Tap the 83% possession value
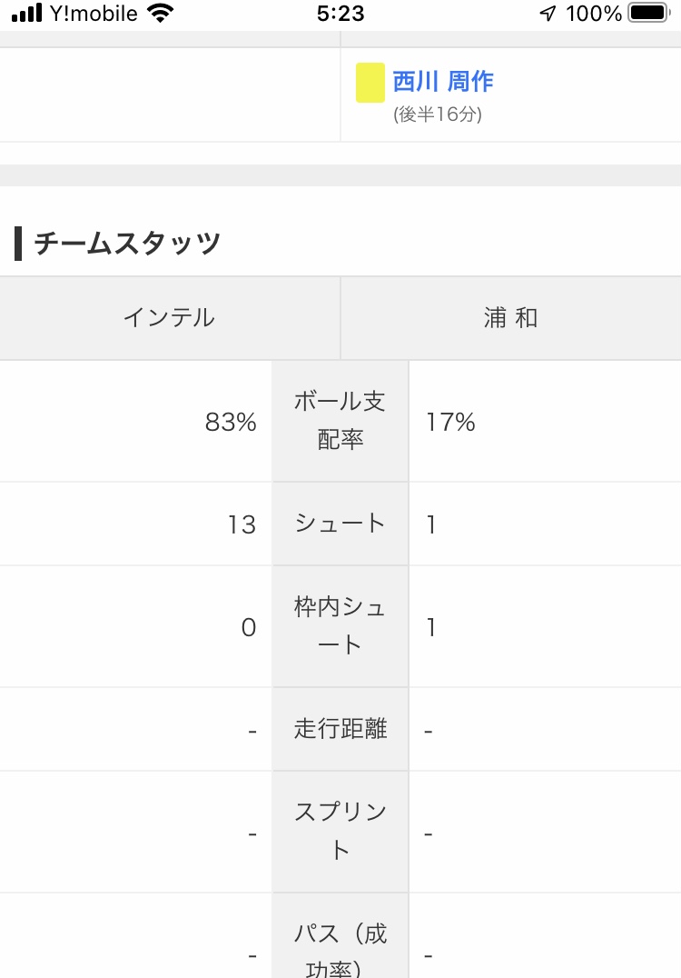 tap(231, 423)
